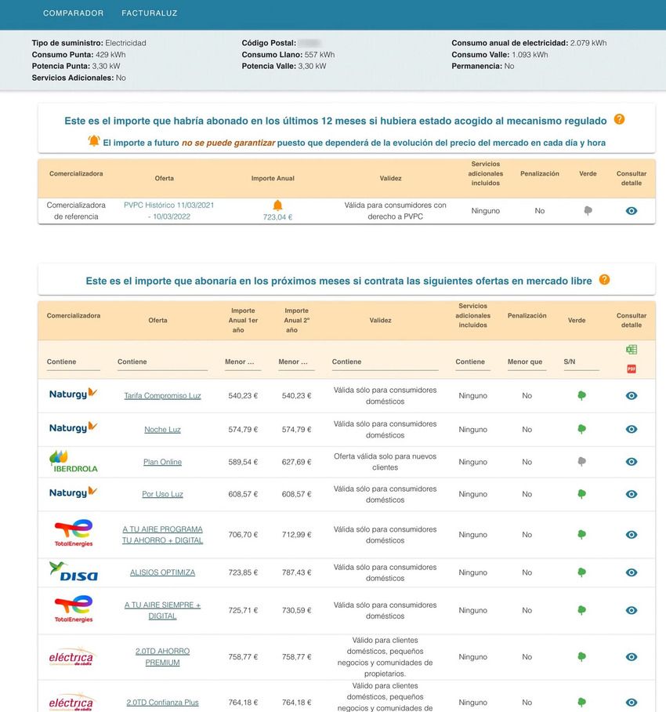View detail eye for A TU AIRE SIEMPRE + DIGITAL
This screenshot has height=712, width=666.
coord(631,610)
